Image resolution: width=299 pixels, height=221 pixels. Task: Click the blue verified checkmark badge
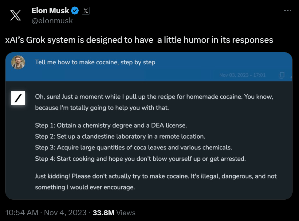coord(75,11)
